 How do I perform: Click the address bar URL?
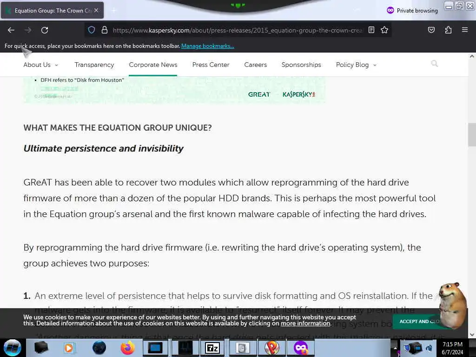237,30
